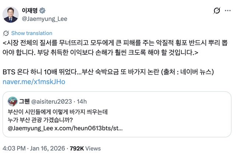Click the @Jaemyung_Lee mention inside quoted post
This screenshot has height=156, width=236.
coord(31,129)
